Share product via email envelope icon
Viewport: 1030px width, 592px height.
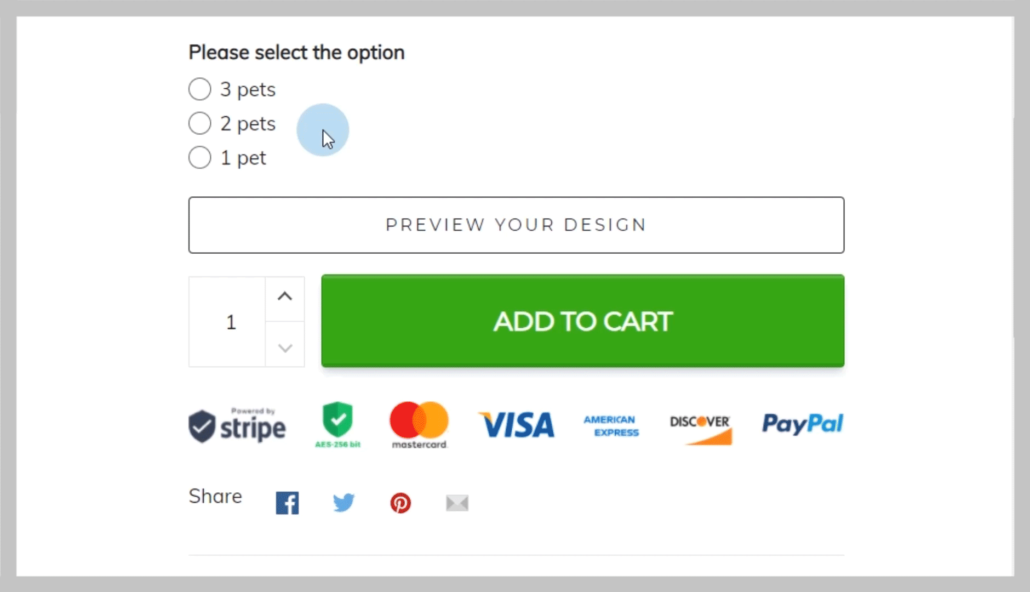pyautogui.click(x=457, y=503)
